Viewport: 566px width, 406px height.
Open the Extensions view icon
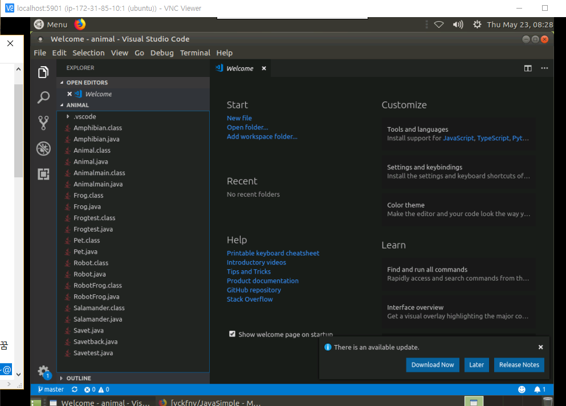[x=43, y=174]
